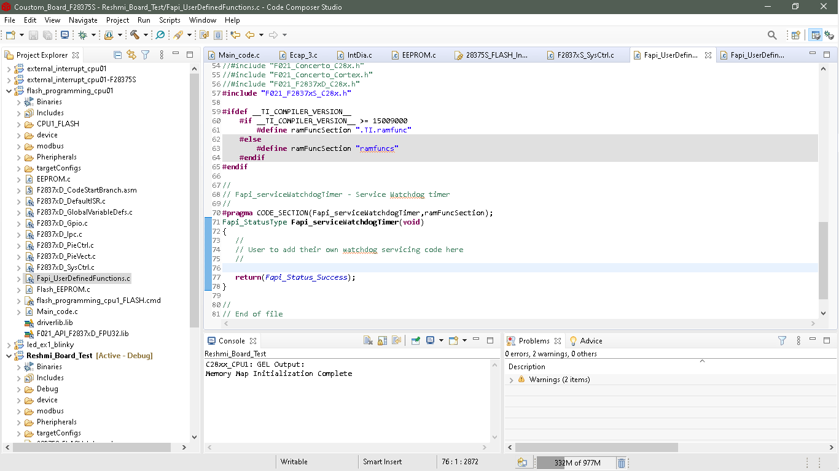Click the Build hammer icon
The width and height of the screenshot is (839, 471).
[x=134, y=35]
